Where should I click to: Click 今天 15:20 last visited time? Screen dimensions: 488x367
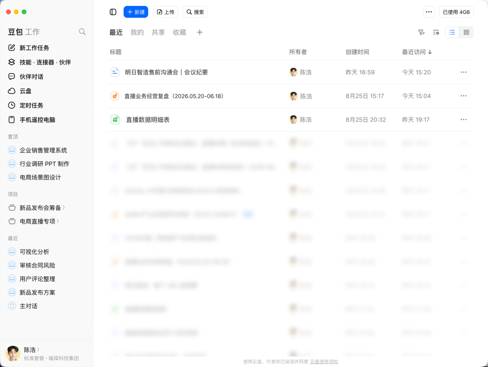pos(416,72)
